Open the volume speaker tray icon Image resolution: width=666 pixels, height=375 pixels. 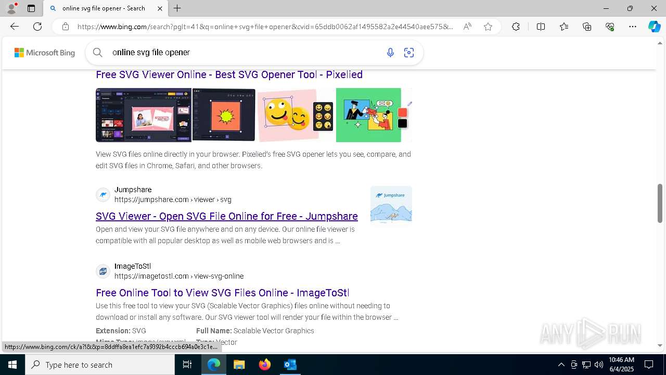pyautogui.click(x=598, y=365)
